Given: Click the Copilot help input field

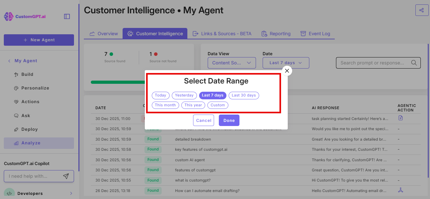Looking at the screenshot, I should point(39,176).
